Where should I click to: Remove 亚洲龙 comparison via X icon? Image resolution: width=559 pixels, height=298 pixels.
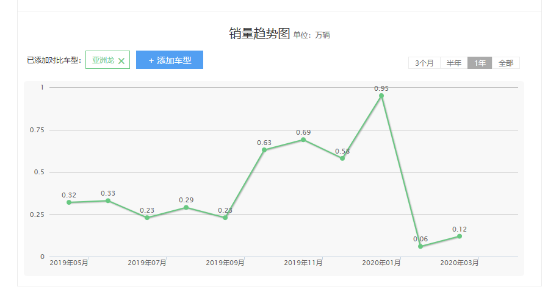tap(121, 61)
